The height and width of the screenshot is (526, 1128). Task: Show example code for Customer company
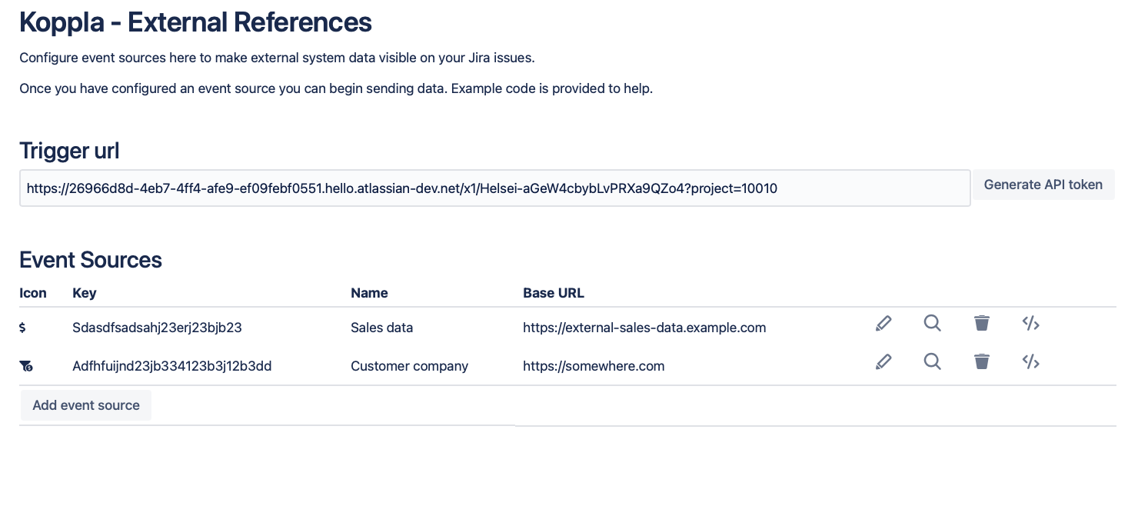tap(1031, 361)
